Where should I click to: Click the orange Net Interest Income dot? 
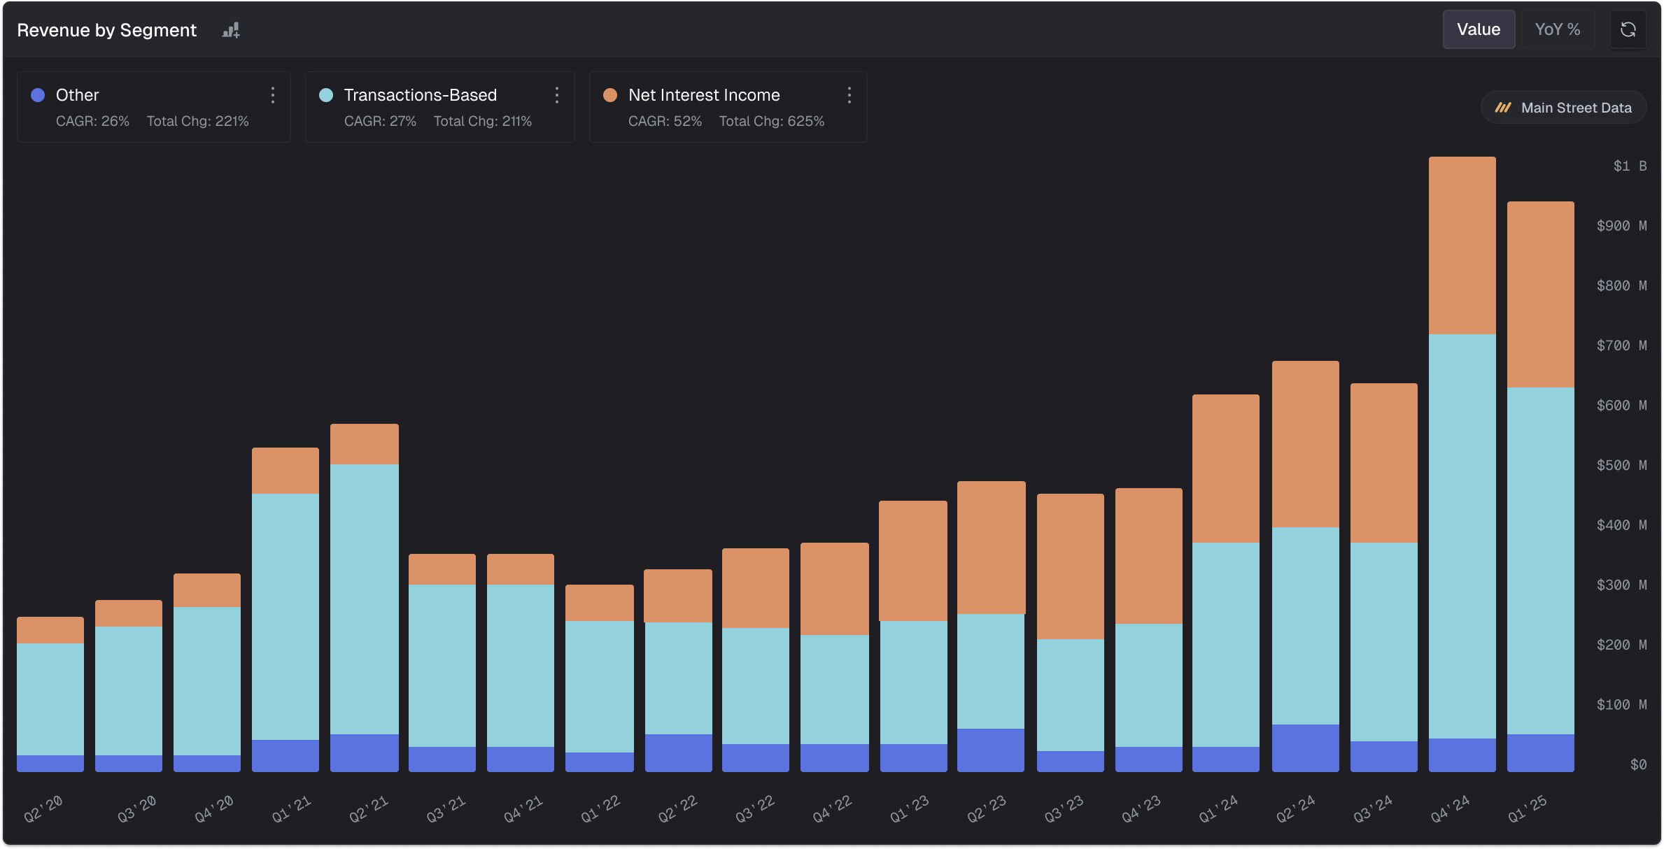(610, 95)
